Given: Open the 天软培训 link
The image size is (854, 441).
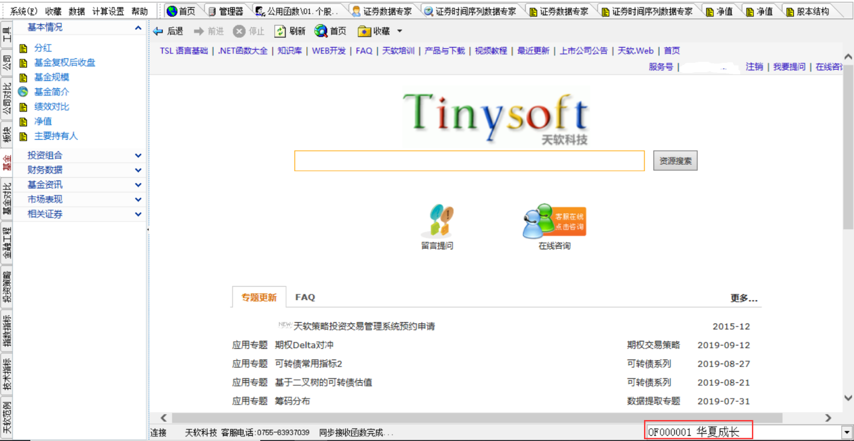Looking at the screenshot, I should (398, 51).
